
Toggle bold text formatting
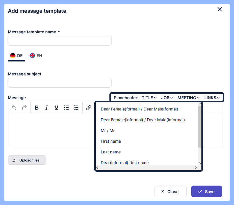coord(37,108)
